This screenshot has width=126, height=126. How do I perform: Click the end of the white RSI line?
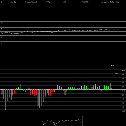click(112, 30)
